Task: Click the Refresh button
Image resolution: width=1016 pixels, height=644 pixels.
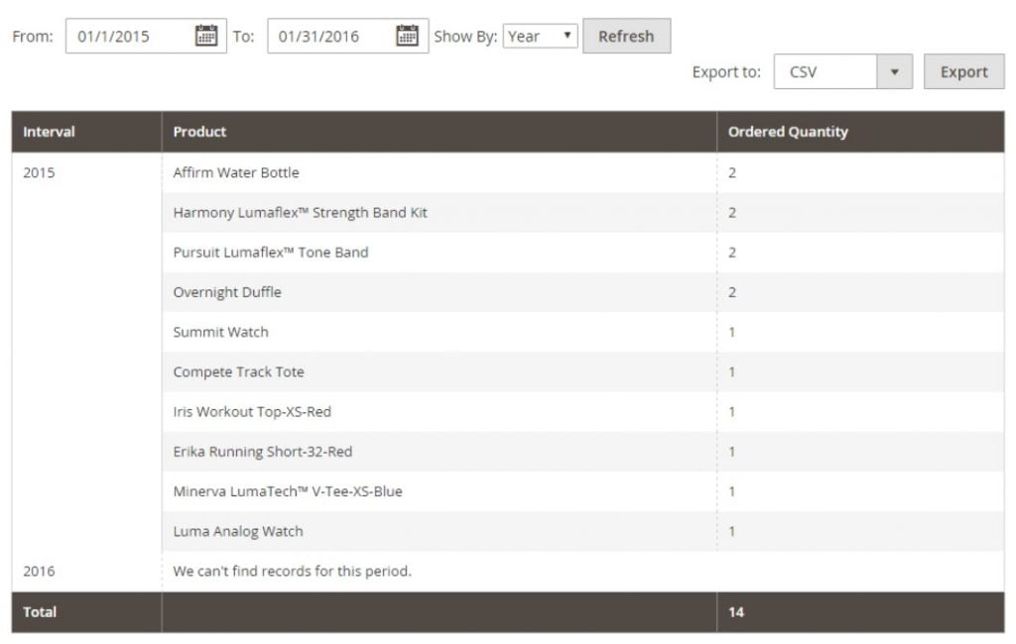Action: (x=626, y=35)
